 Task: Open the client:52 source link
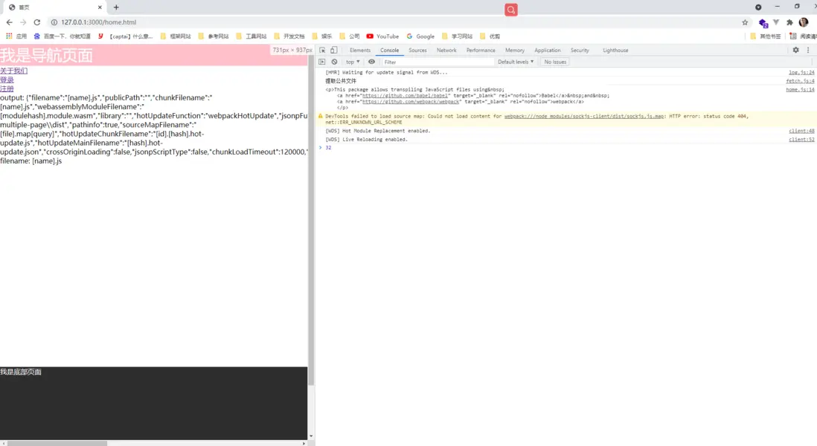point(801,140)
